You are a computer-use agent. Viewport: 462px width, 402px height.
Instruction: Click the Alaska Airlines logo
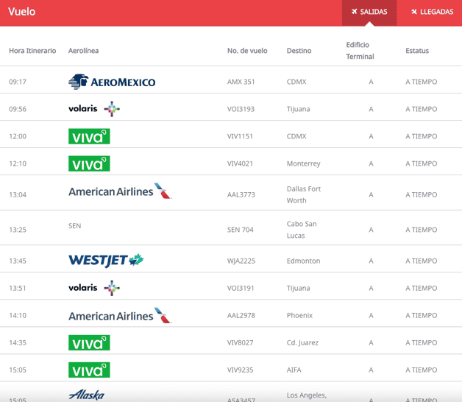click(x=86, y=395)
